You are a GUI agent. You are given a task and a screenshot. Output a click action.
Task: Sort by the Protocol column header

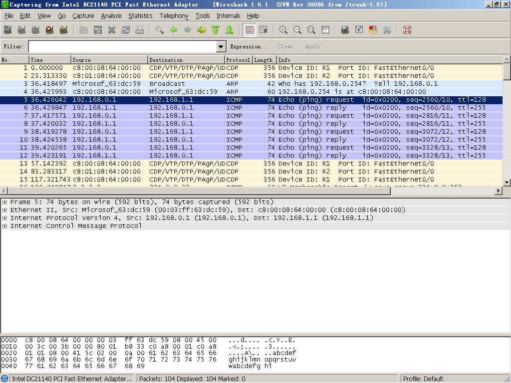pos(239,60)
